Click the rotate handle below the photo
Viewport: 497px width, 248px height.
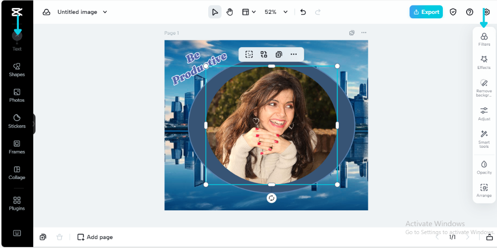(x=271, y=198)
